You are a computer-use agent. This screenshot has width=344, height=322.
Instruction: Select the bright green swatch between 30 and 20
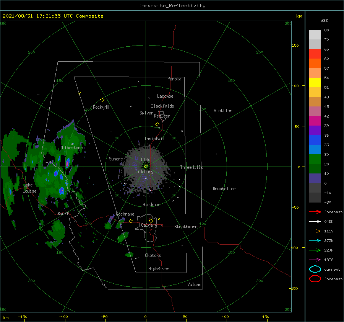[x=315, y=159]
